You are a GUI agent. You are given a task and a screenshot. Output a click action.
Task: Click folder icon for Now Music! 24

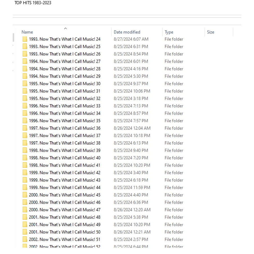(25, 39)
